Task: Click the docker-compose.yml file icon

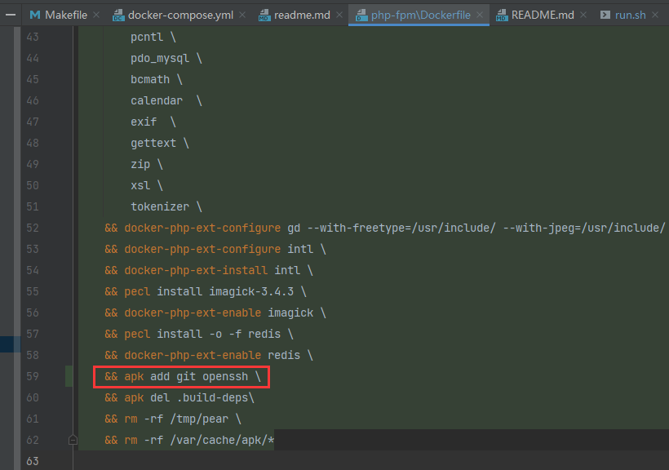Action: point(119,15)
